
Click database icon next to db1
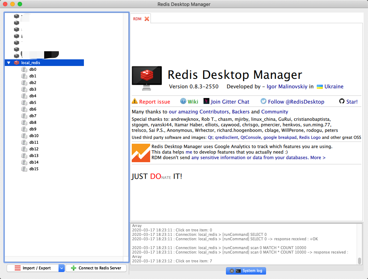click(24, 76)
